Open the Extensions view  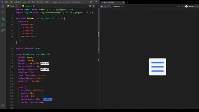3,30
